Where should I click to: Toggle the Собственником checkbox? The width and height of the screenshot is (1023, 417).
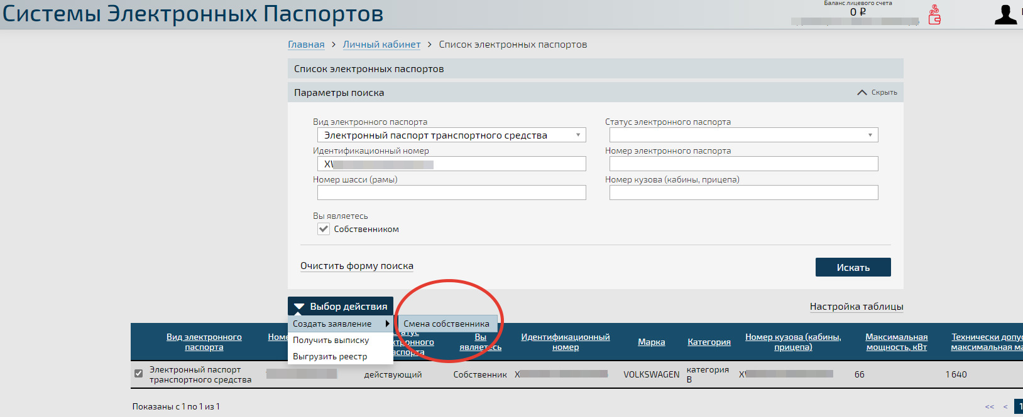pos(324,230)
